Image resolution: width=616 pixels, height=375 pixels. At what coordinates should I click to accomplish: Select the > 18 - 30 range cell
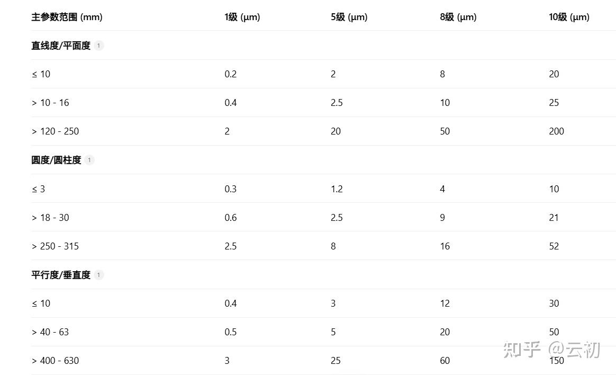pyautogui.click(x=50, y=218)
